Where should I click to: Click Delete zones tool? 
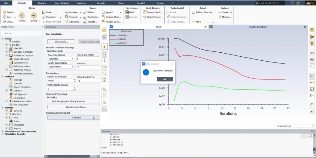(89, 12)
